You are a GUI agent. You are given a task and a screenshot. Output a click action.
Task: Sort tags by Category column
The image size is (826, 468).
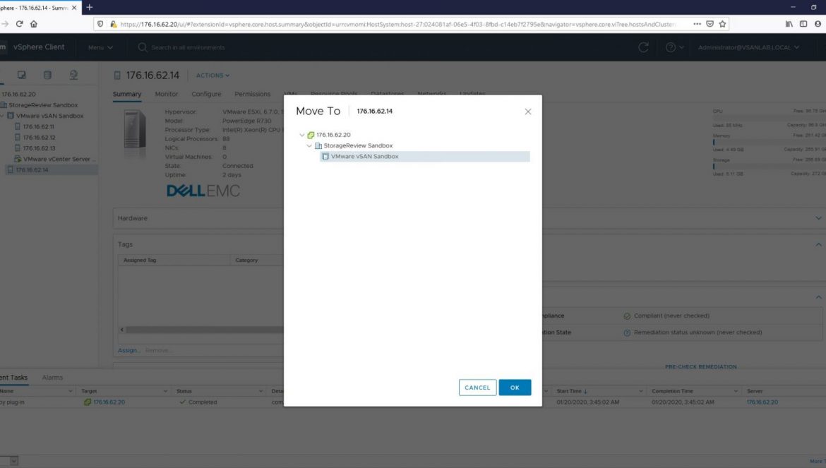pyautogui.click(x=246, y=260)
